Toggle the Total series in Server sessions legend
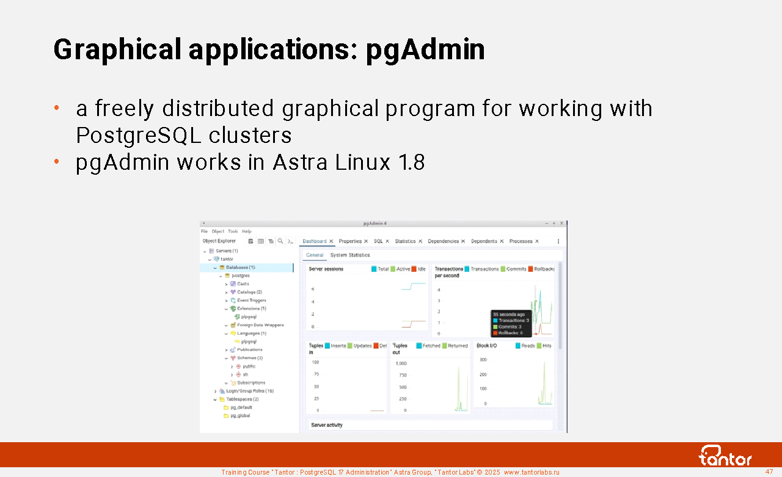This screenshot has height=477, width=782. click(374, 269)
